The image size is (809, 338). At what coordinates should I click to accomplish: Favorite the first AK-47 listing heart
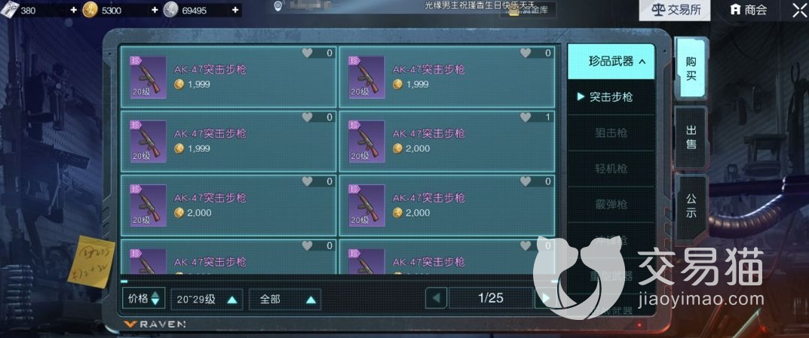[x=308, y=53]
